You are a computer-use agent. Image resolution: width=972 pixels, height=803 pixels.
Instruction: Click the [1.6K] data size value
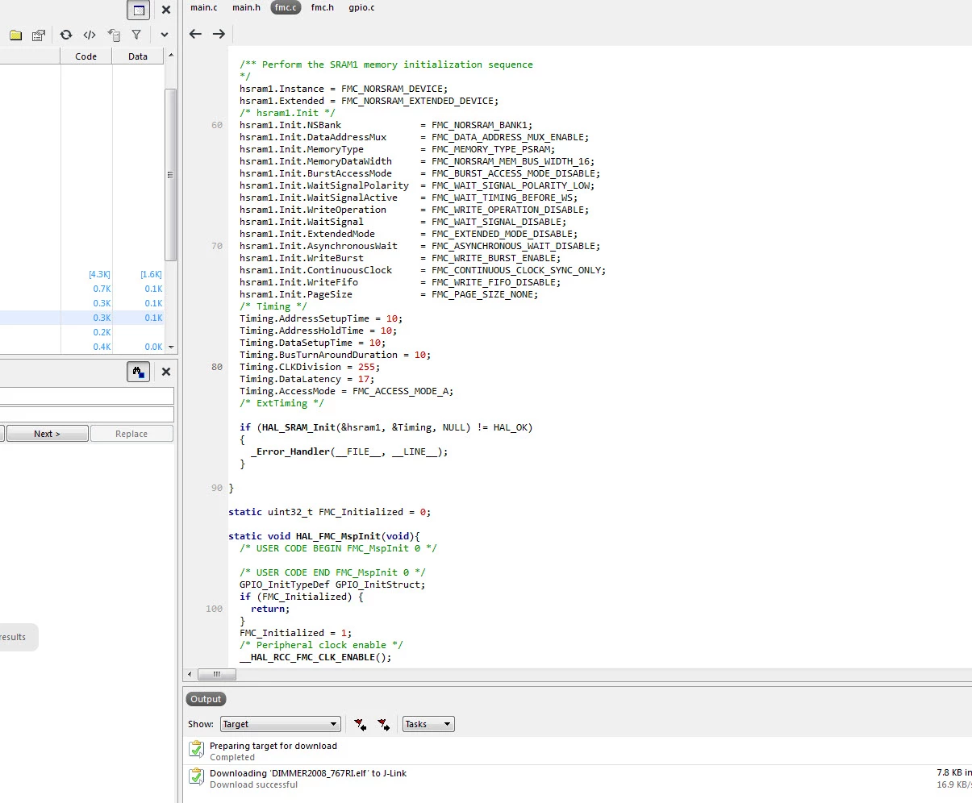(152, 274)
